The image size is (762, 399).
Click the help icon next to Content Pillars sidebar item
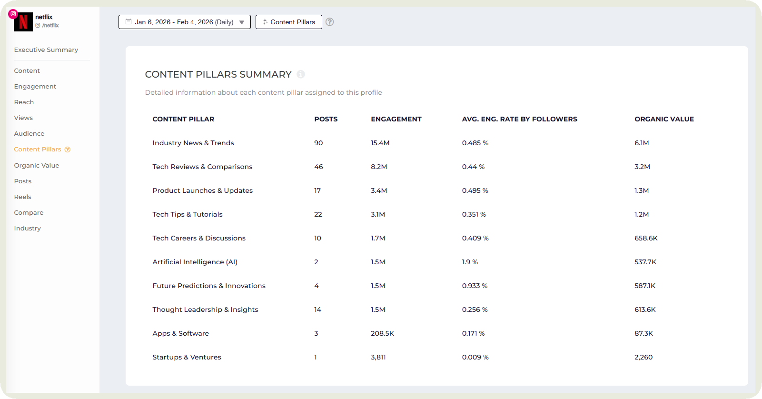(x=68, y=150)
